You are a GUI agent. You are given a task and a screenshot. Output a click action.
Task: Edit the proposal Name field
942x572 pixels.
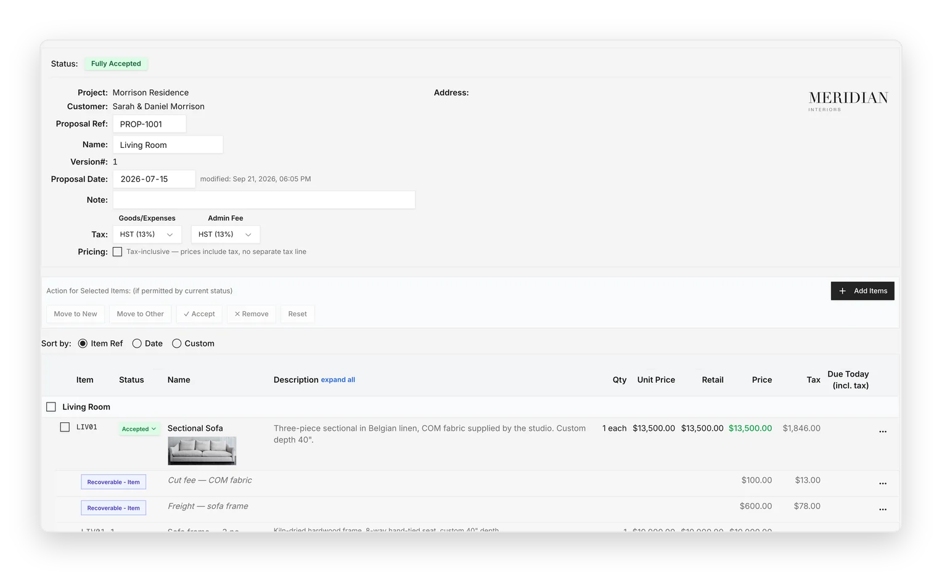click(x=168, y=145)
